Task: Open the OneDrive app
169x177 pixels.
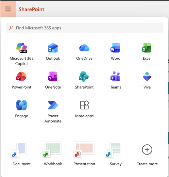Action: (x=84, y=52)
